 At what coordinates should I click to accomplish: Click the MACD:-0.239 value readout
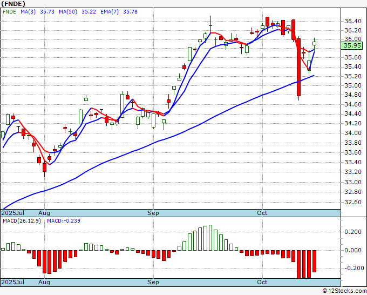click(x=64, y=221)
